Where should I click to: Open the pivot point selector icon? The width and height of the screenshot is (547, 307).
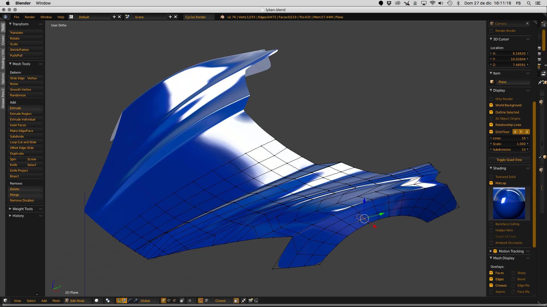pyautogui.click(x=108, y=301)
